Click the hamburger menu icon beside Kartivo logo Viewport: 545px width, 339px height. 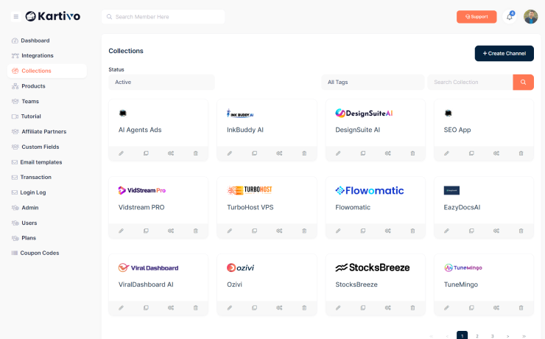(16, 16)
